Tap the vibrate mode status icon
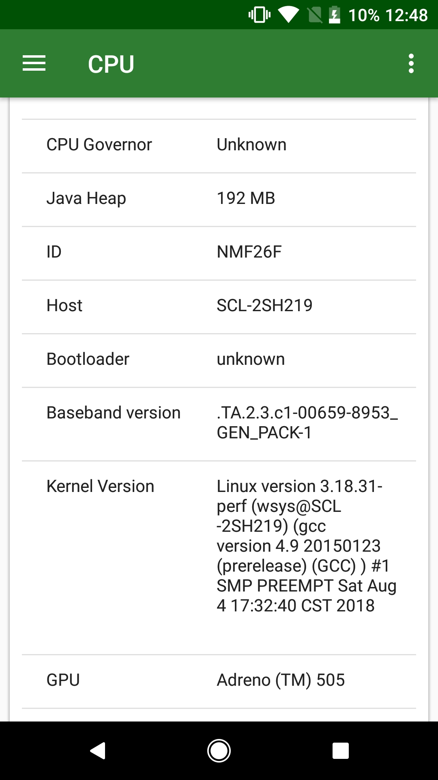 tap(260, 15)
